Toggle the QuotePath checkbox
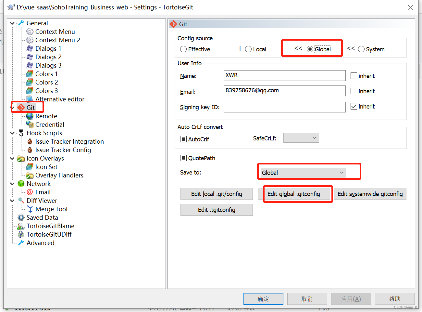The height and width of the screenshot is (312, 422). point(183,158)
